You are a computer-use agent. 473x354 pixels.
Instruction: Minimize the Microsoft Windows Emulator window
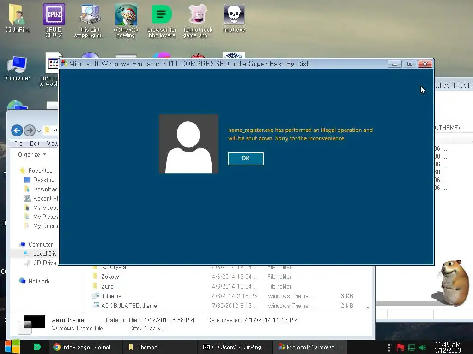pyautogui.click(x=394, y=64)
